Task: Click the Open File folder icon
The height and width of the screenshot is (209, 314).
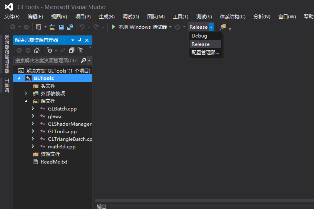Action: (52, 27)
